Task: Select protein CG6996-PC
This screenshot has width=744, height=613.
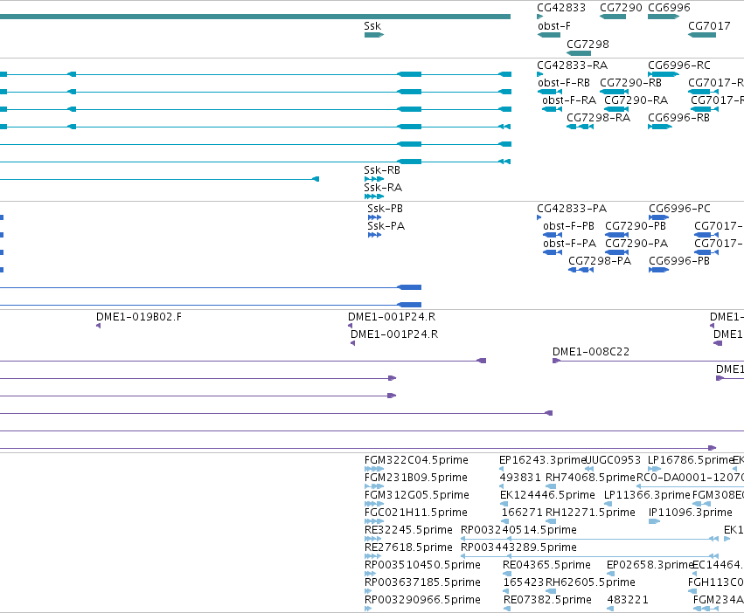Action: 679,209
